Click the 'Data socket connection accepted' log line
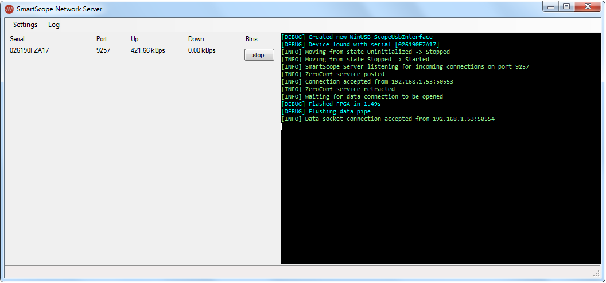 [x=387, y=119]
